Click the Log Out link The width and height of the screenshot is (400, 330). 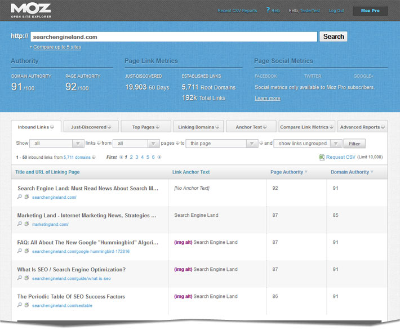point(336,11)
